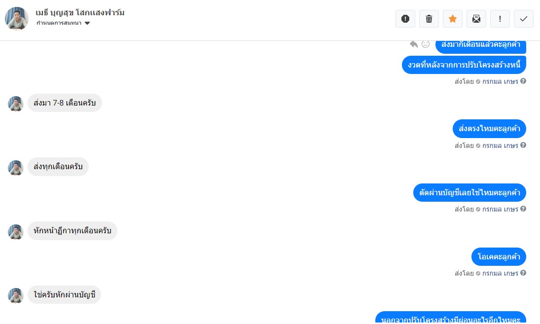Click avatar beside ส่งมา 7-8 เดือนครับ message
Screen dimensions: 540x324
click(15, 104)
